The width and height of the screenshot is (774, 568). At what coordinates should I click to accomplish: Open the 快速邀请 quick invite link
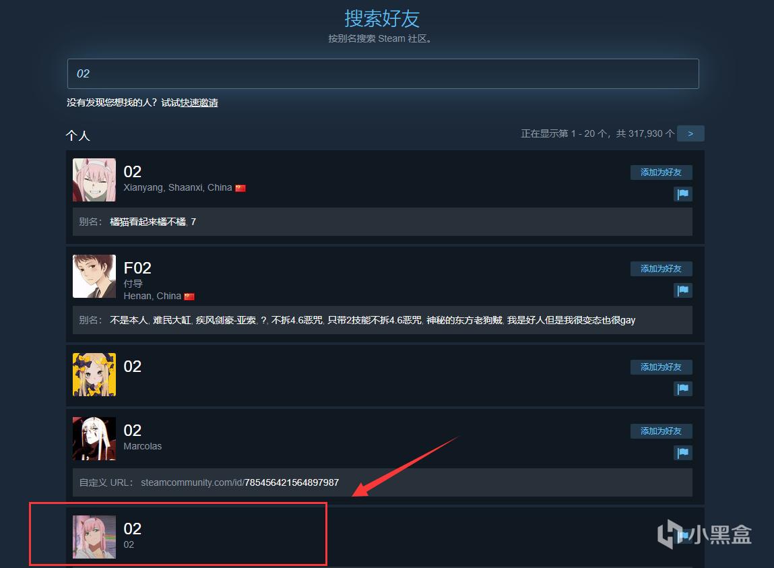(x=199, y=102)
